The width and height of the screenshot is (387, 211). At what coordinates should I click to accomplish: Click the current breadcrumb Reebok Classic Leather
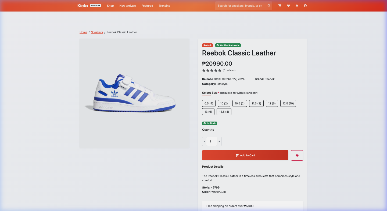(x=122, y=32)
